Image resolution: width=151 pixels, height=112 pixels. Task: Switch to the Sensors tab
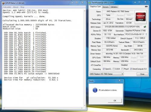point(105,7)
